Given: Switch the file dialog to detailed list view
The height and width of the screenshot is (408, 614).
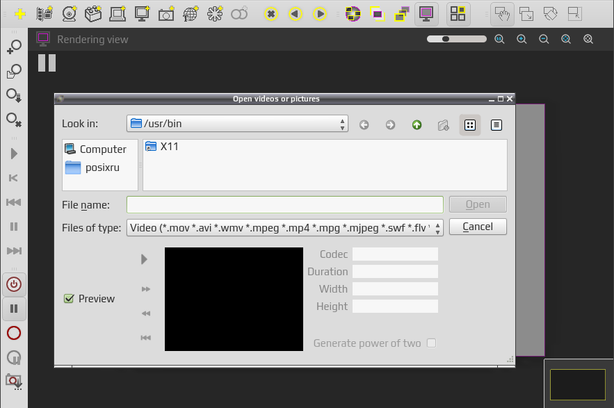Looking at the screenshot, I should pyautogui.click(x=496, y=125).
